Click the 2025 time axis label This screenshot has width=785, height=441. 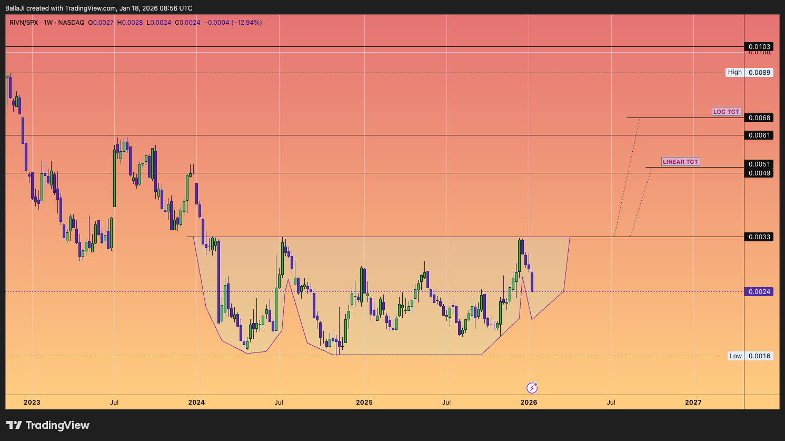364,402
